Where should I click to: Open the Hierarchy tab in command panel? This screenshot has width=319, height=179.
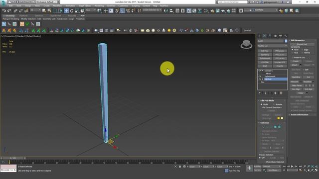click(x=270, y=36)
